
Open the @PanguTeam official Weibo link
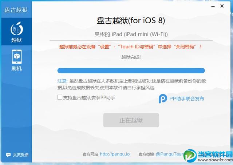click(x=170, y=154)
